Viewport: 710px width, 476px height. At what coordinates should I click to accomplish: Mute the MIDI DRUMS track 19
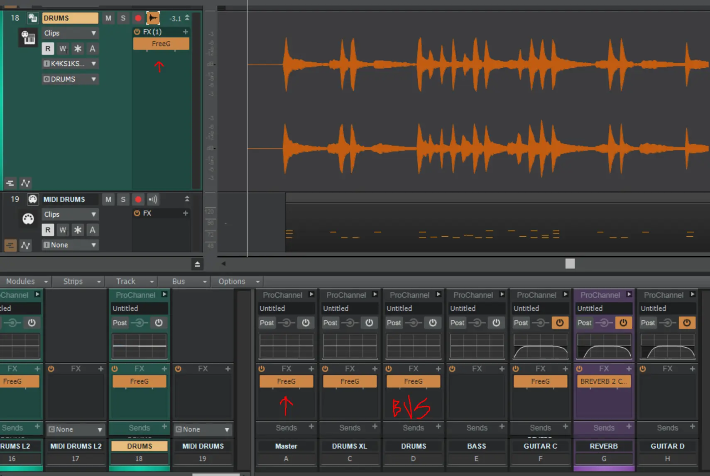click(108, 199)
